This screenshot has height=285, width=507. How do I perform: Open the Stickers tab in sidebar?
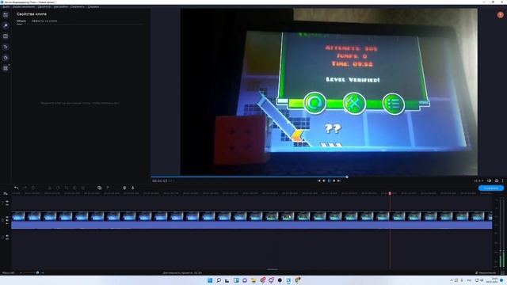(6, 58)
